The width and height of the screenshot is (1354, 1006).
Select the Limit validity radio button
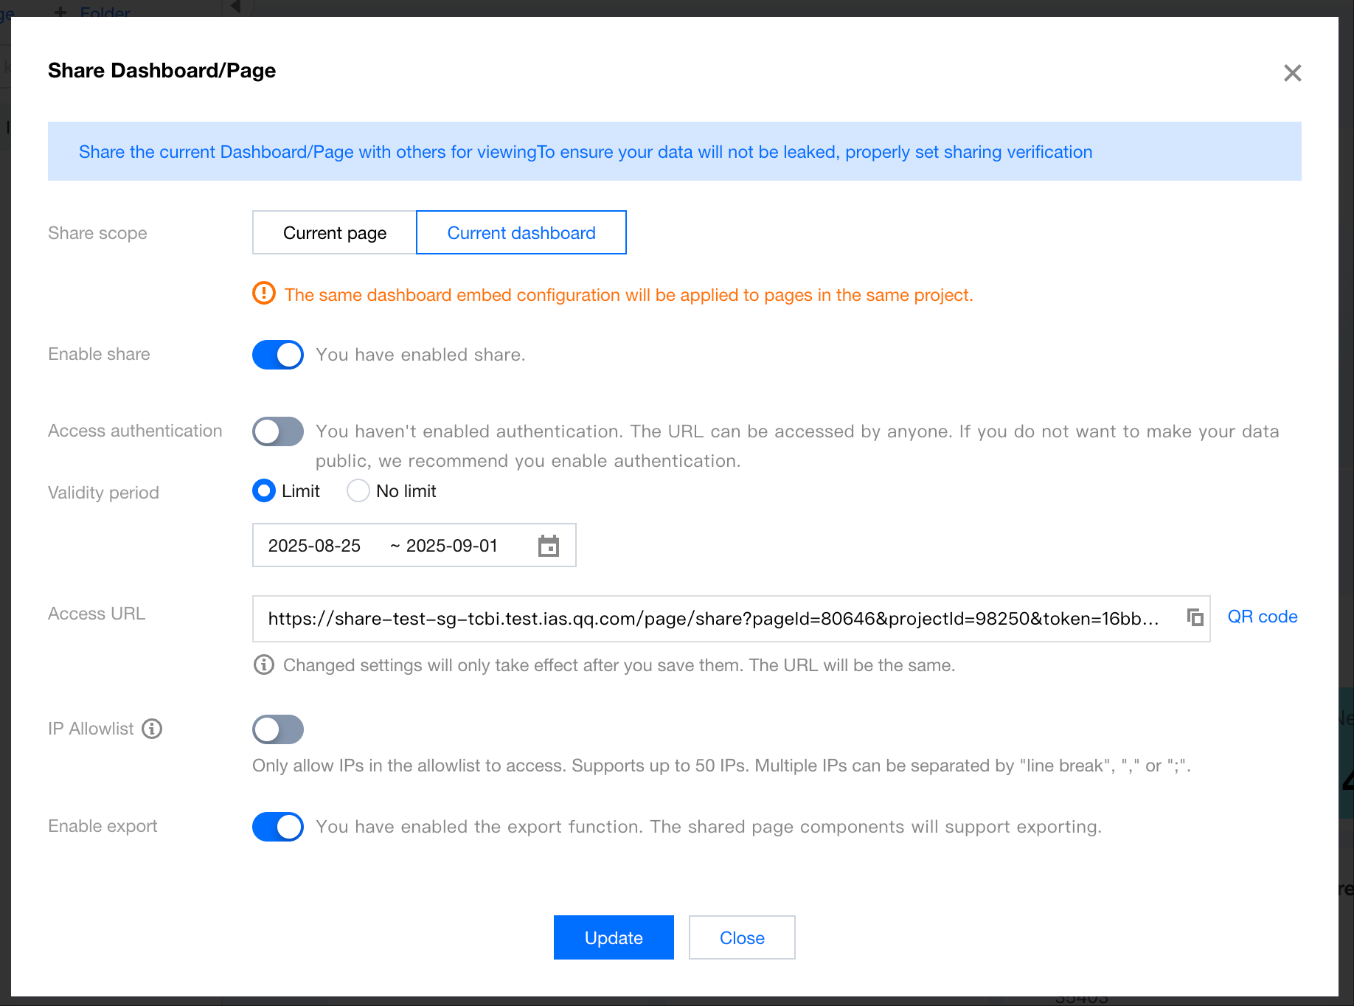pyautogui.click(x=264, y=491)
